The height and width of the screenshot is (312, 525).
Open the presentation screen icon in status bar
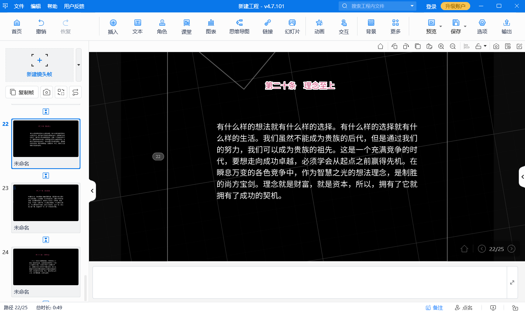pyautogui.click(x=494, y=307)
